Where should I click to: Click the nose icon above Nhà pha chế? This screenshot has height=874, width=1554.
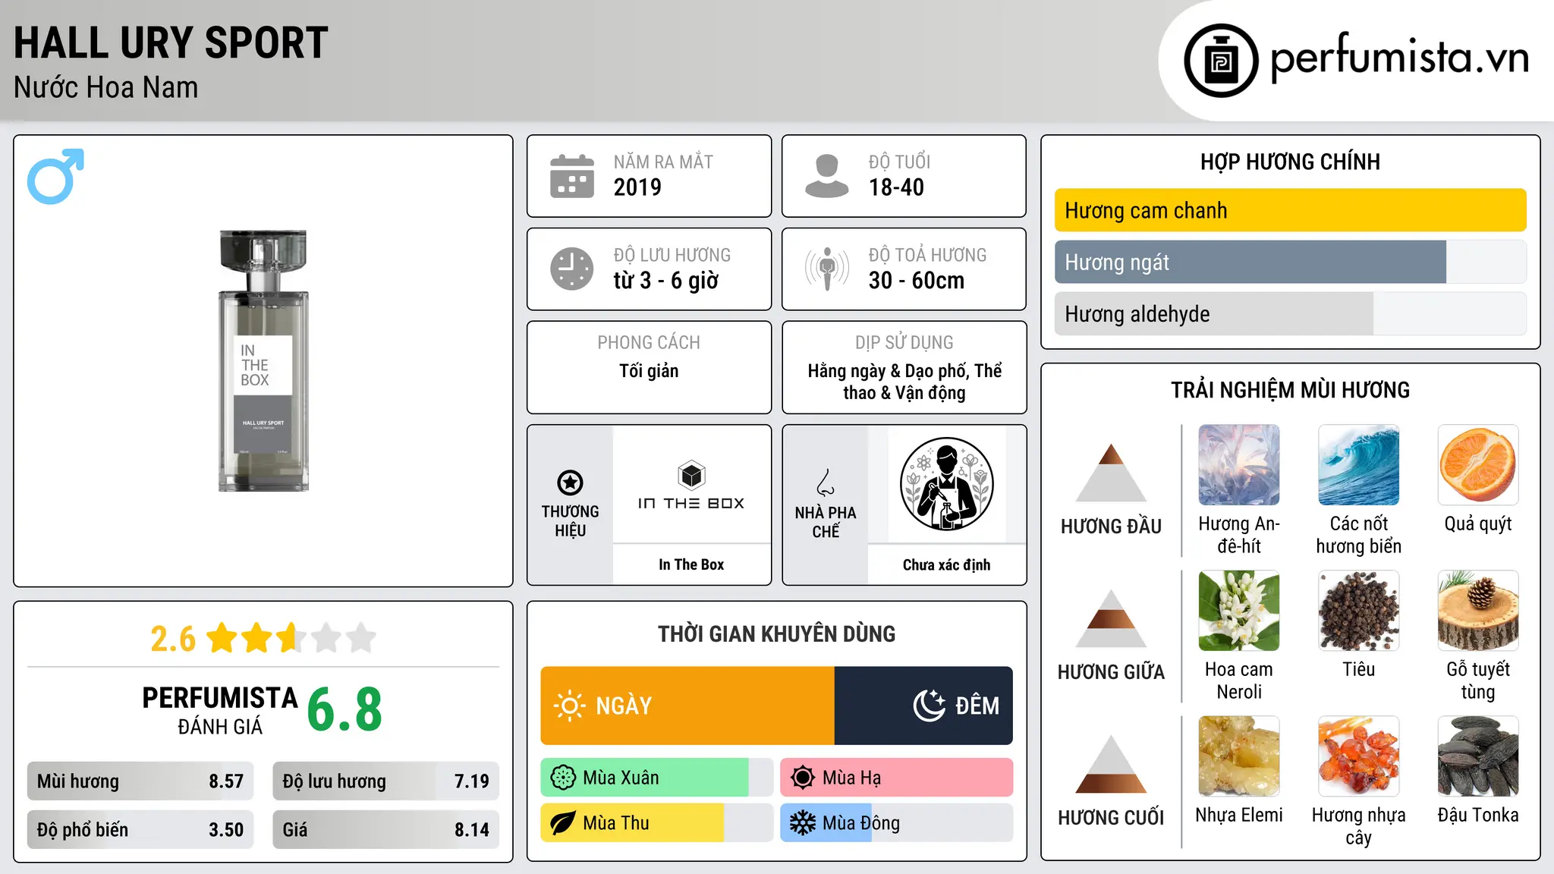click(826, 483)
